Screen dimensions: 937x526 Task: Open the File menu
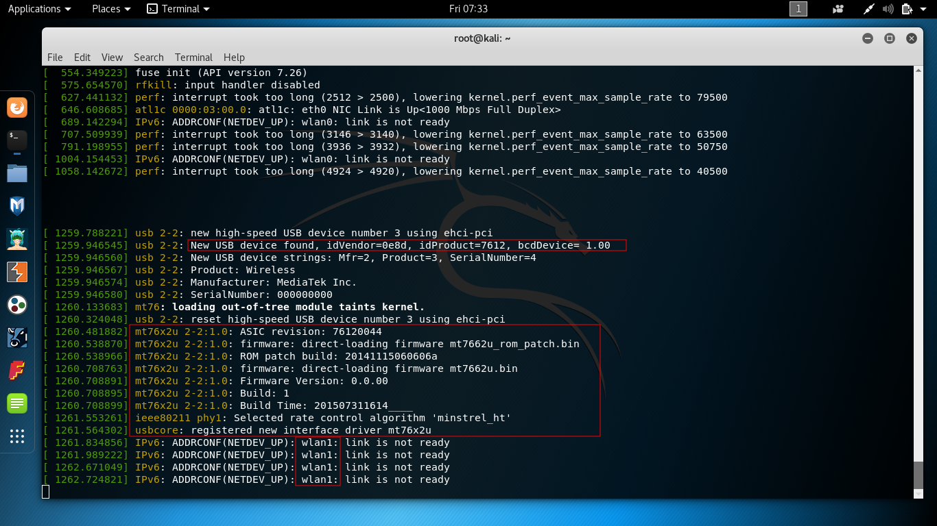click(x=55, y=58)
